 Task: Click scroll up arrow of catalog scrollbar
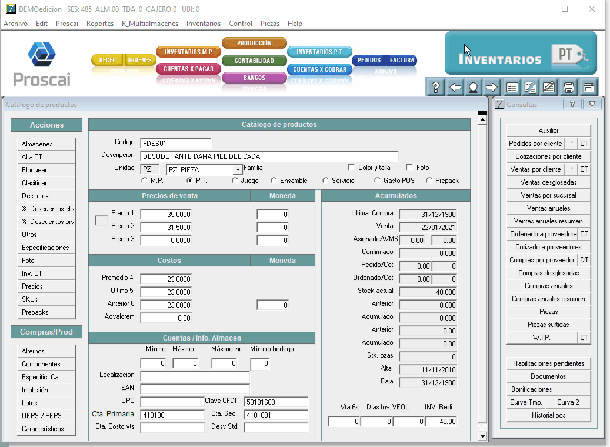[x=482, y=120]
